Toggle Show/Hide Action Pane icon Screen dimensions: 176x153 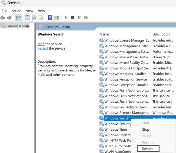tap(57, 18)
